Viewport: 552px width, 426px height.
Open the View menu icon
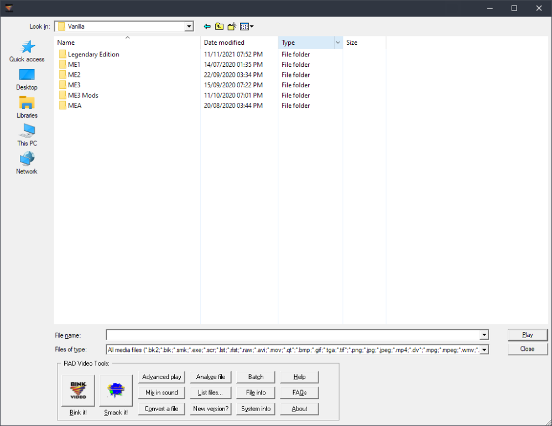pos(247,27)
